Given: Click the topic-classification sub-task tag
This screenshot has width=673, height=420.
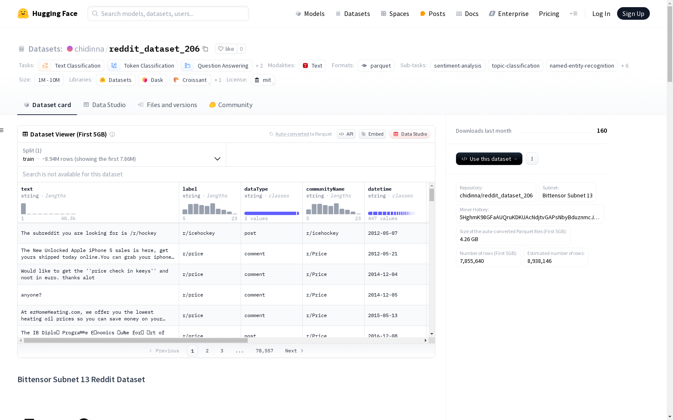Looking at the screenshot, I should [x=516, y=66].
